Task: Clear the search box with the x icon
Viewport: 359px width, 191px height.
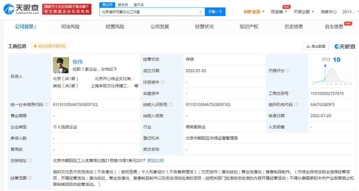Action: (x=200, y=12)
